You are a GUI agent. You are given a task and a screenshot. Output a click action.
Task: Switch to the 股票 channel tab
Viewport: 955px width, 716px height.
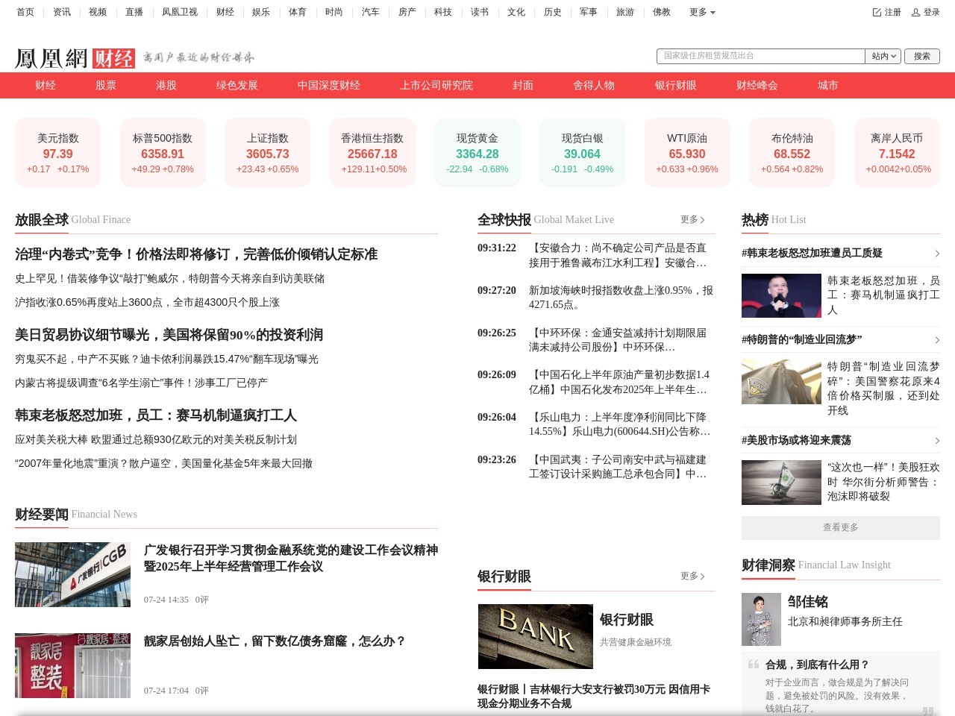105,85
